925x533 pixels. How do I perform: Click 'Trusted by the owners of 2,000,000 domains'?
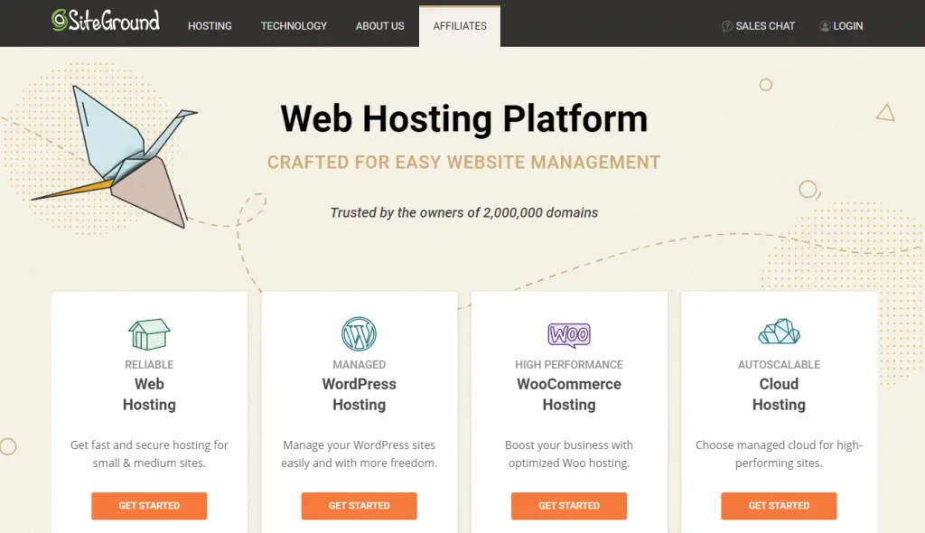coord(463,212)
